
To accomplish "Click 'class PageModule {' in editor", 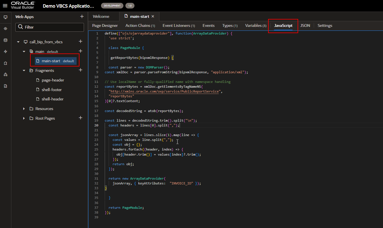I will click(x=126, y=48).
